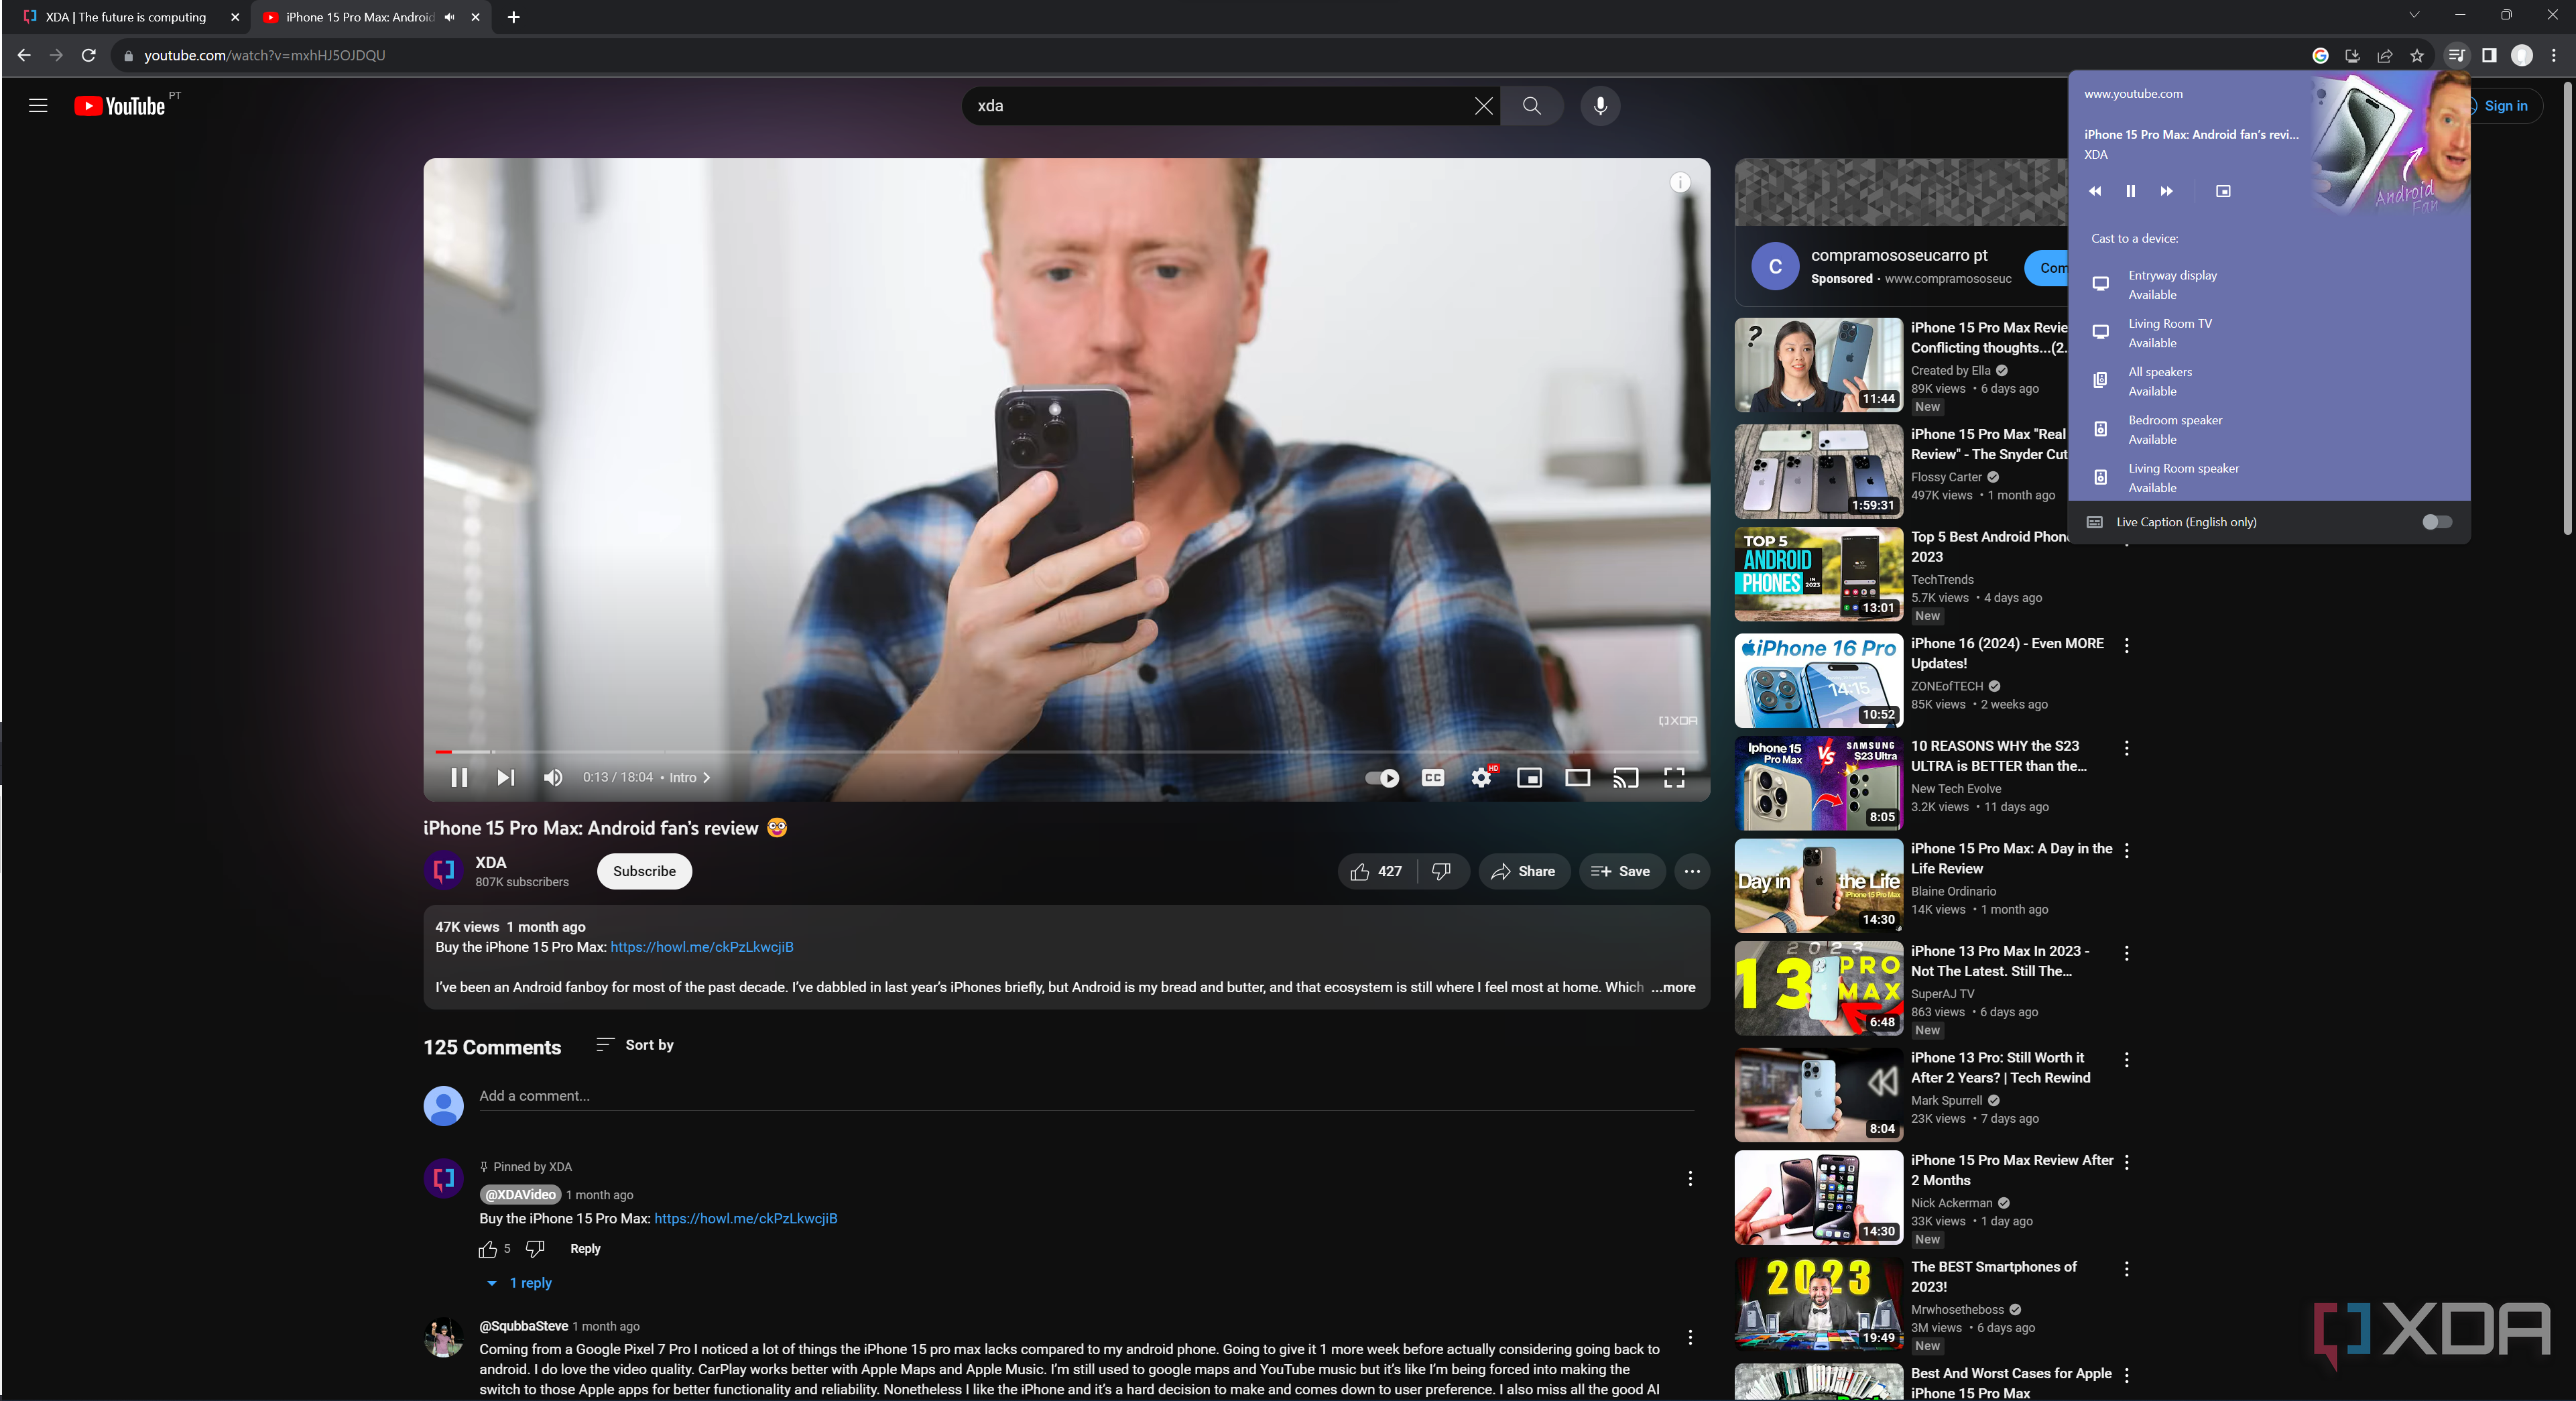Screen dimensions: 2576x1401
Task: Open the video info card icon
Action: pos(1681,182)
